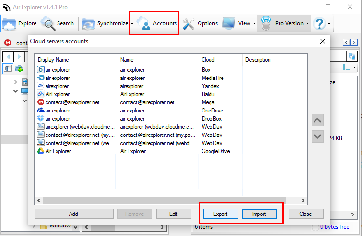
Task: Select the contact@airexplorer.net (my.po... WebDav icon
Action: [x=40, y=135]
